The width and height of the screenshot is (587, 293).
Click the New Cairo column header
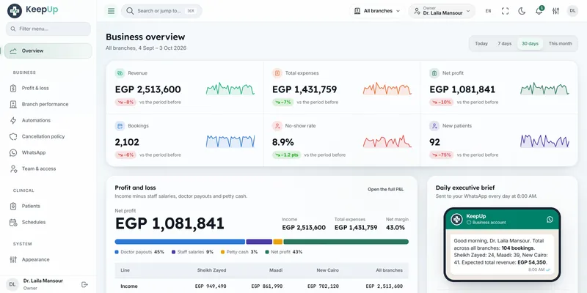coord(327,270)
